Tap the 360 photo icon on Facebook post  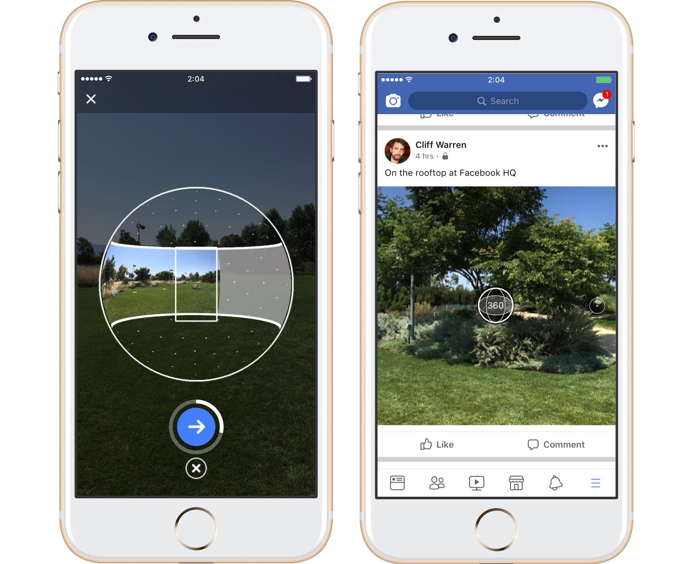495,308
